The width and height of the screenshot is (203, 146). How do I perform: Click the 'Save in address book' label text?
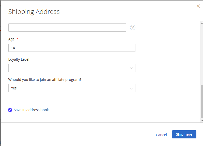pos(31,110)
